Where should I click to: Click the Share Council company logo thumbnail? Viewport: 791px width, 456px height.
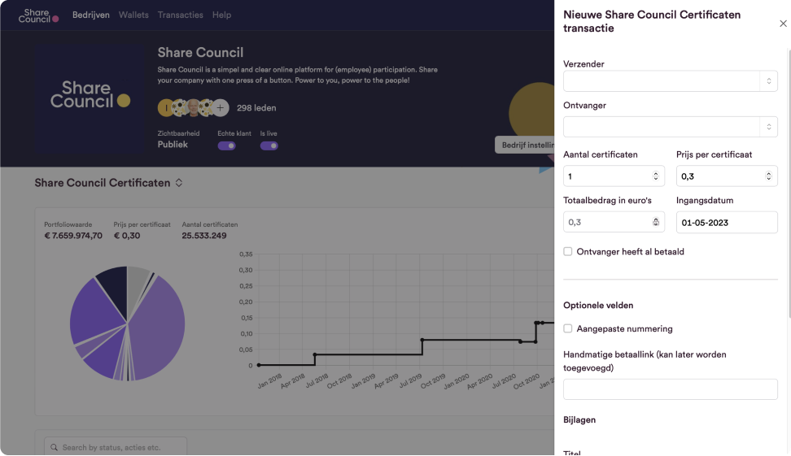coord(90,98)
